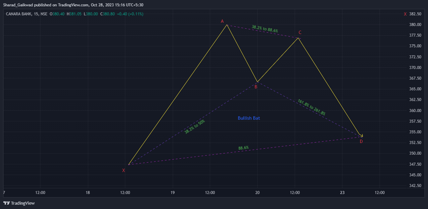Click the close value C380.80 in legend

107,14
